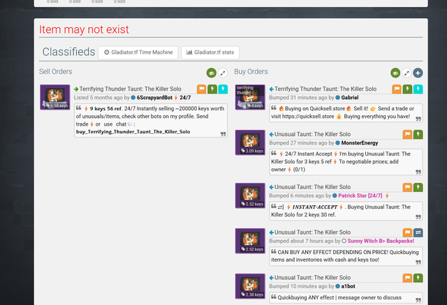Click cyan lightning icon on Gabriel's buy order
Viewport: 447px width, 305px height.
[418, 89]
